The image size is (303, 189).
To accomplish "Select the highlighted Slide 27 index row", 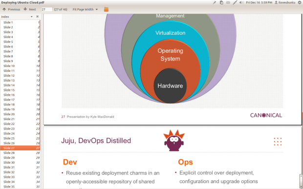I will 20,148.
